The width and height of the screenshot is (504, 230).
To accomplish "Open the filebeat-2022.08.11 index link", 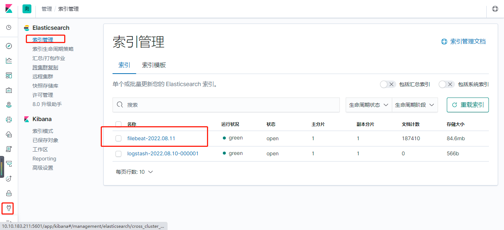I will coord(151,138).
